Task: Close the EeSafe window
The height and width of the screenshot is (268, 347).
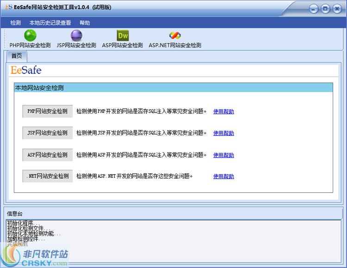Action: (x=337, y=9)
